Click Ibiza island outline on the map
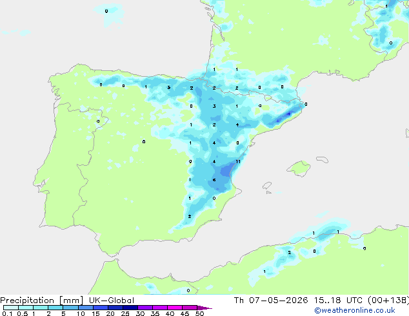Image resolution: width=409 pixels, height=316 pixels. tap(267, 186)
